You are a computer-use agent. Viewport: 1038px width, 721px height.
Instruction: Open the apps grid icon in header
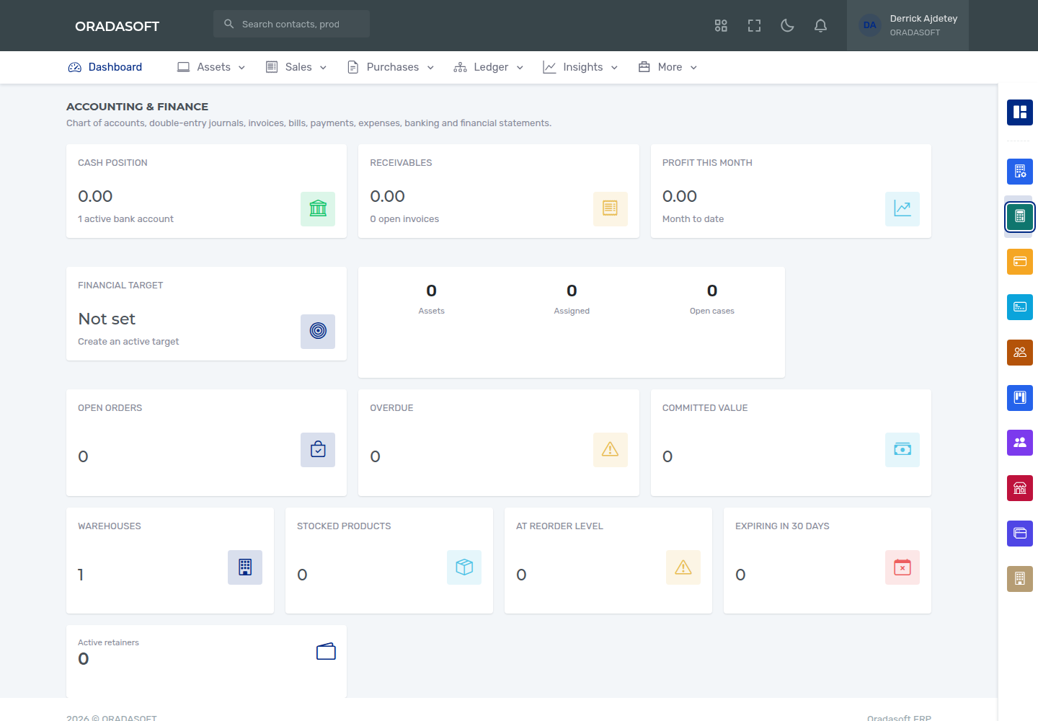click(x=721, y=26)
